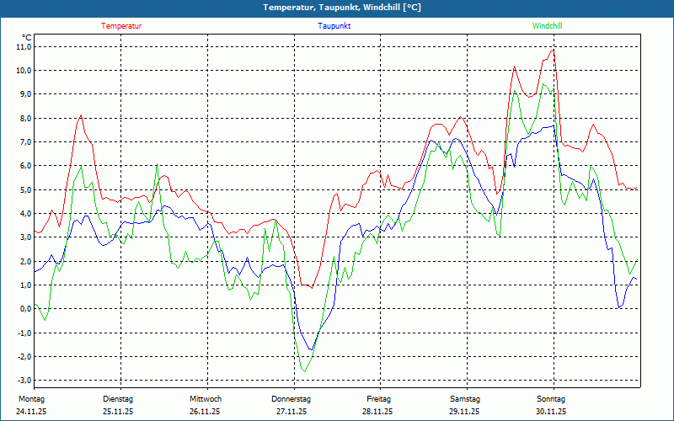
Task: Click the chart title 'Temperatur, Taupunkt, Windchill [°C]'
Action: pos(342,8)
